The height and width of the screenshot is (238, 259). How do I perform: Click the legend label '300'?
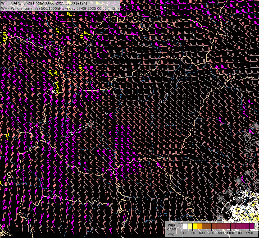[192, 233]
